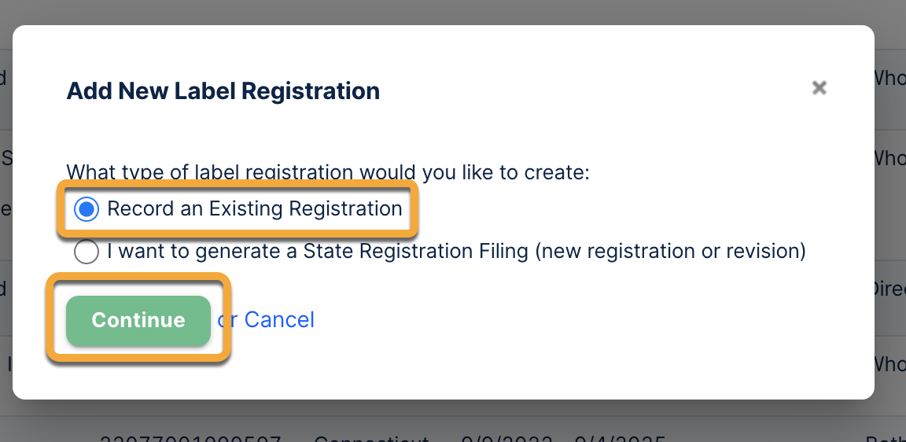Click the "Record an Existing Registration" label text

tap(255, 209)
